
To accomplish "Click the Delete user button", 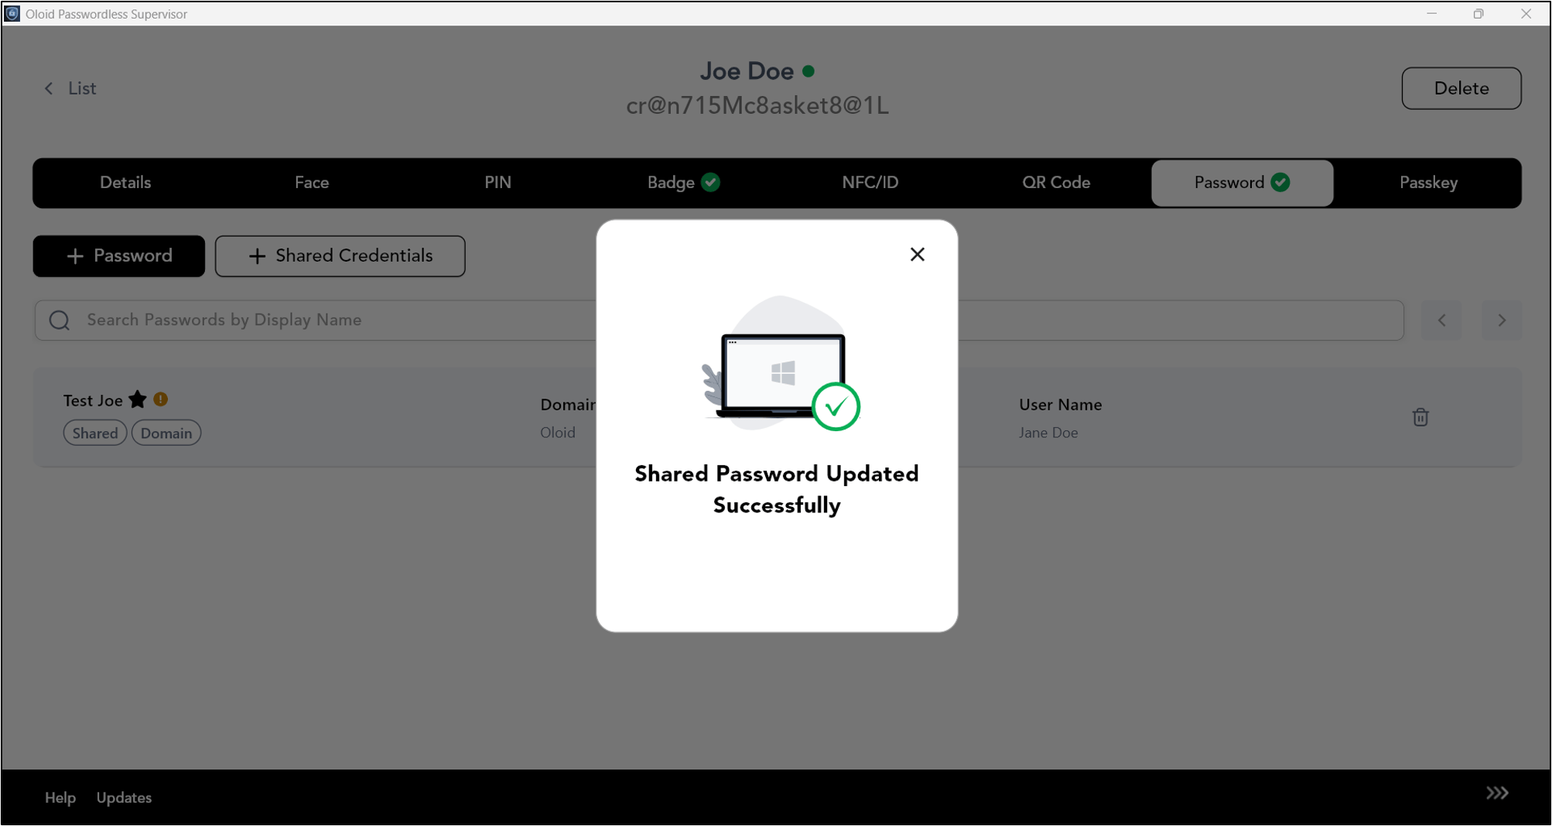I will click(x=1461, y=88).
